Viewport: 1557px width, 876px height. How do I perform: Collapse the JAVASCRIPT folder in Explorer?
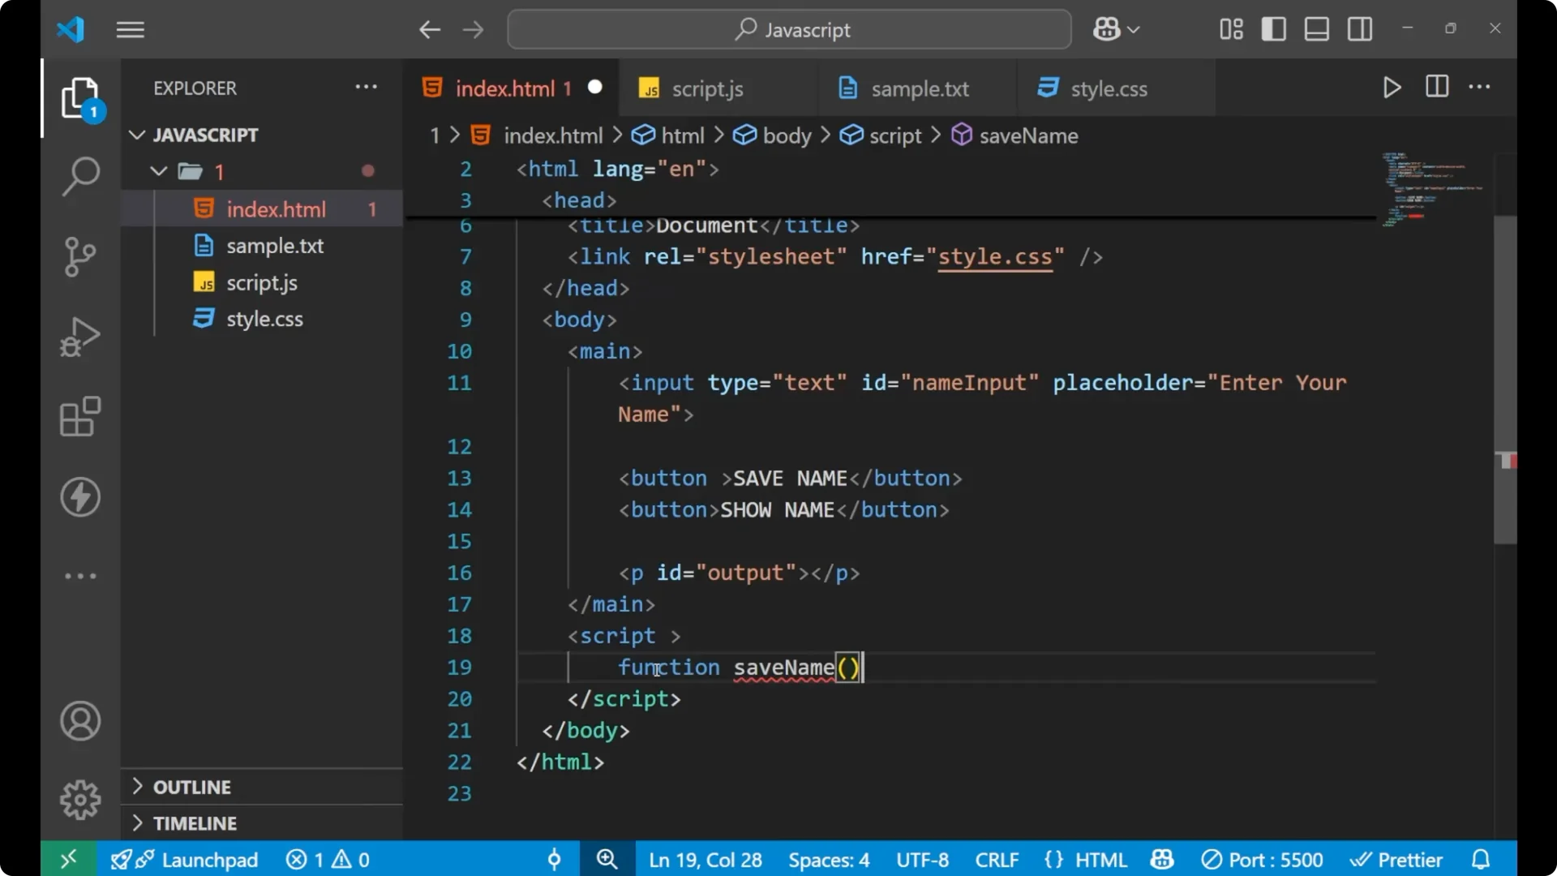(x=136, y=135)
